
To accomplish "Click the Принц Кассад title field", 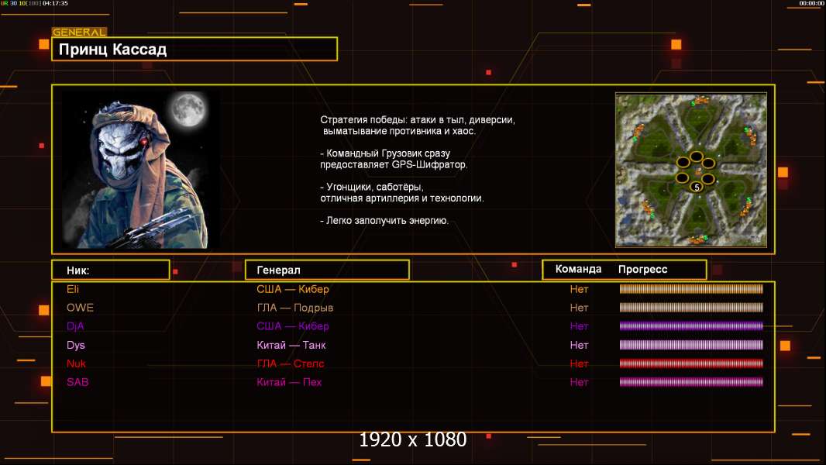I will point(194,49).
